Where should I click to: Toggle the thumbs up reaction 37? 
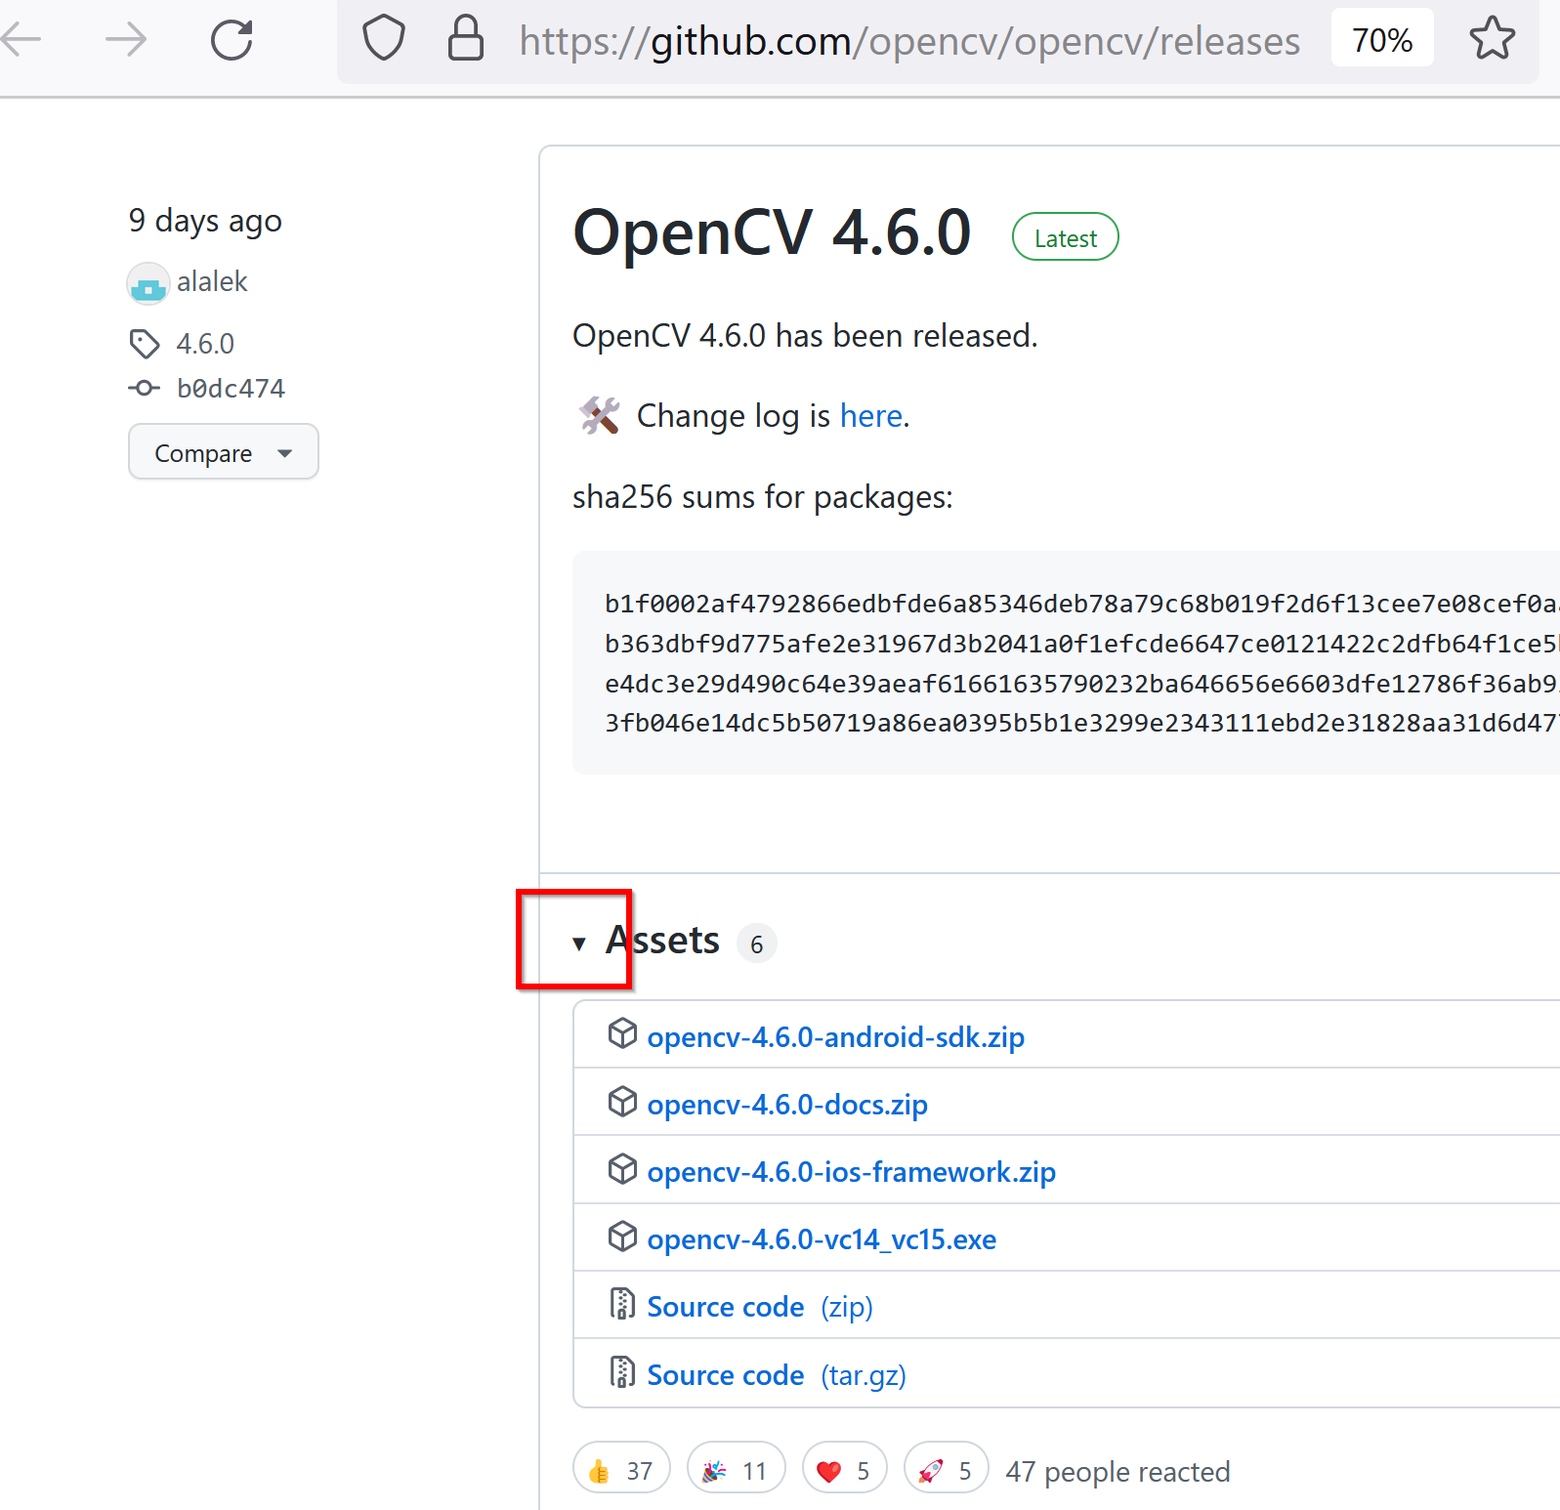pos(621,1468)
